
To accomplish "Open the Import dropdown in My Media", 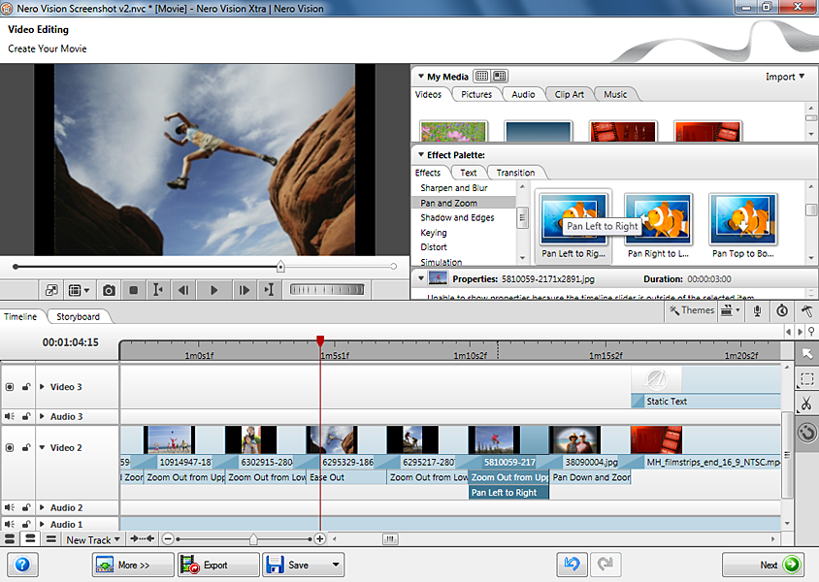I will tap(785, 77).
